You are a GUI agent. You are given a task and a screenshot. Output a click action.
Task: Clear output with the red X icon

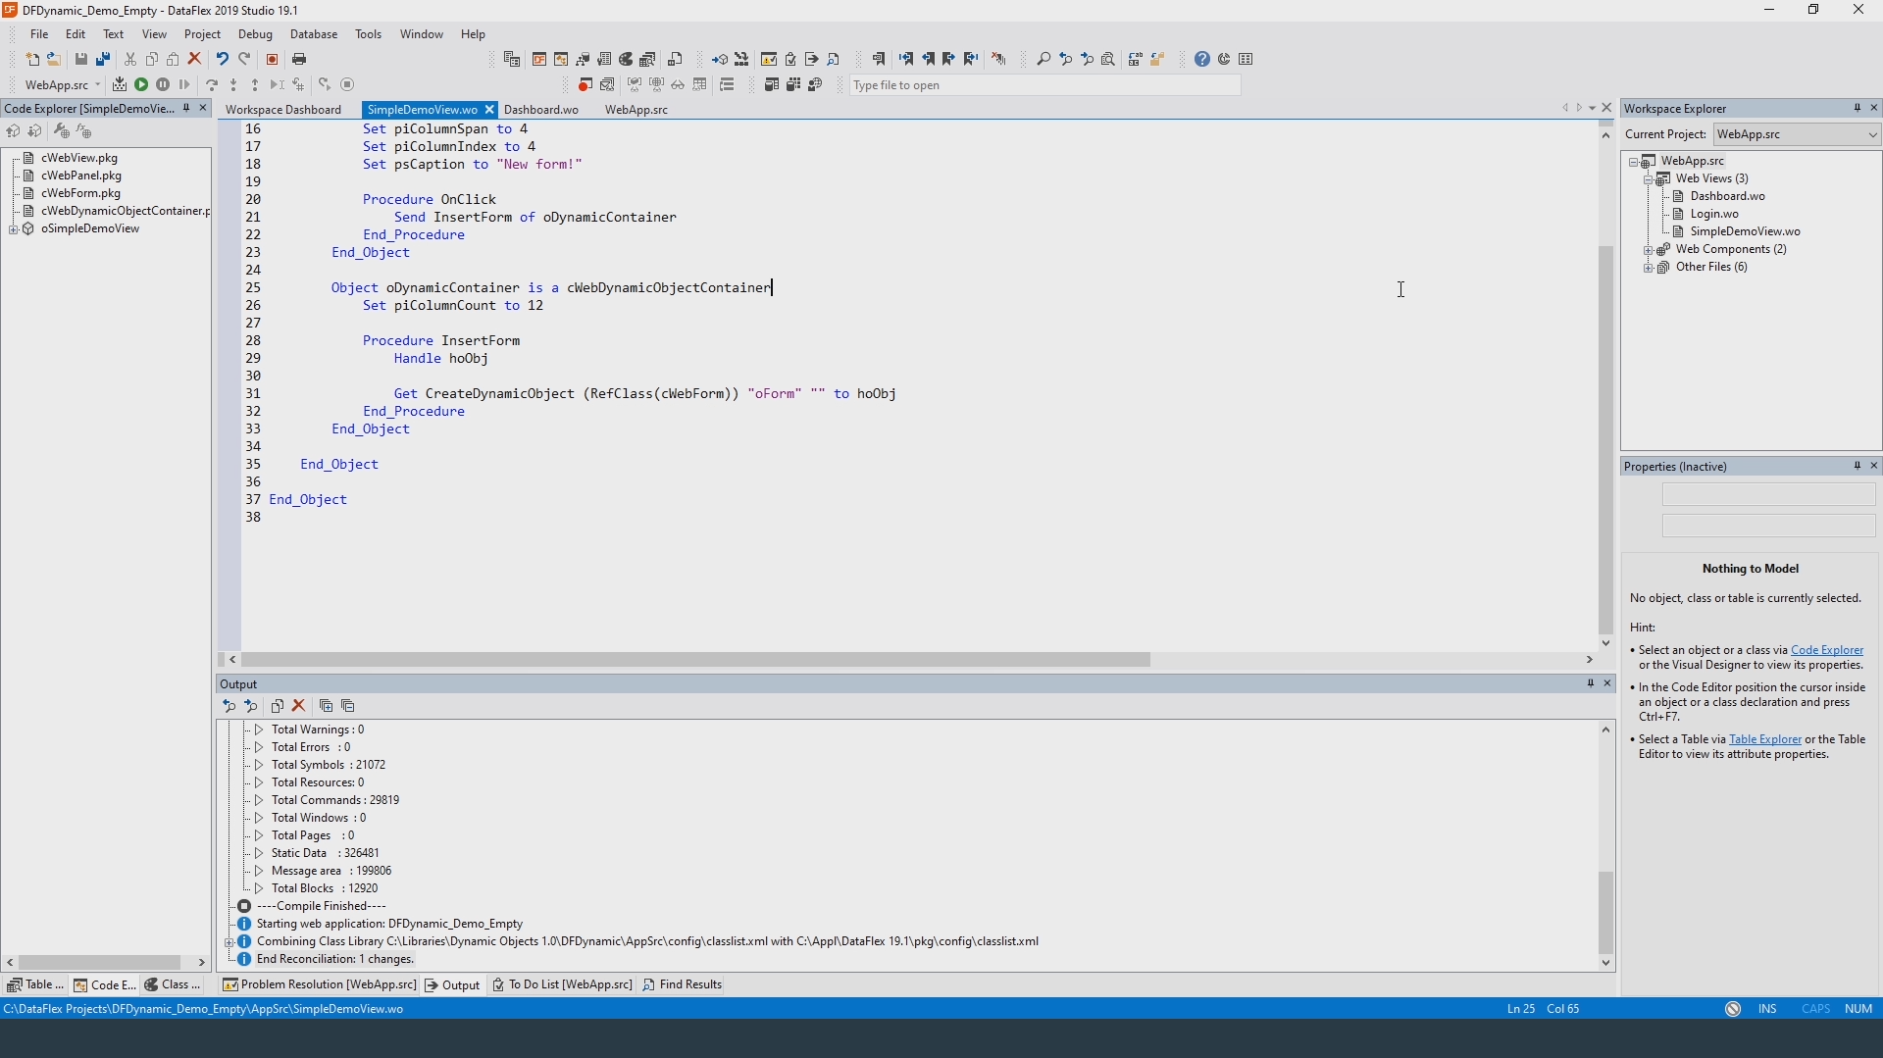[300, 706]
